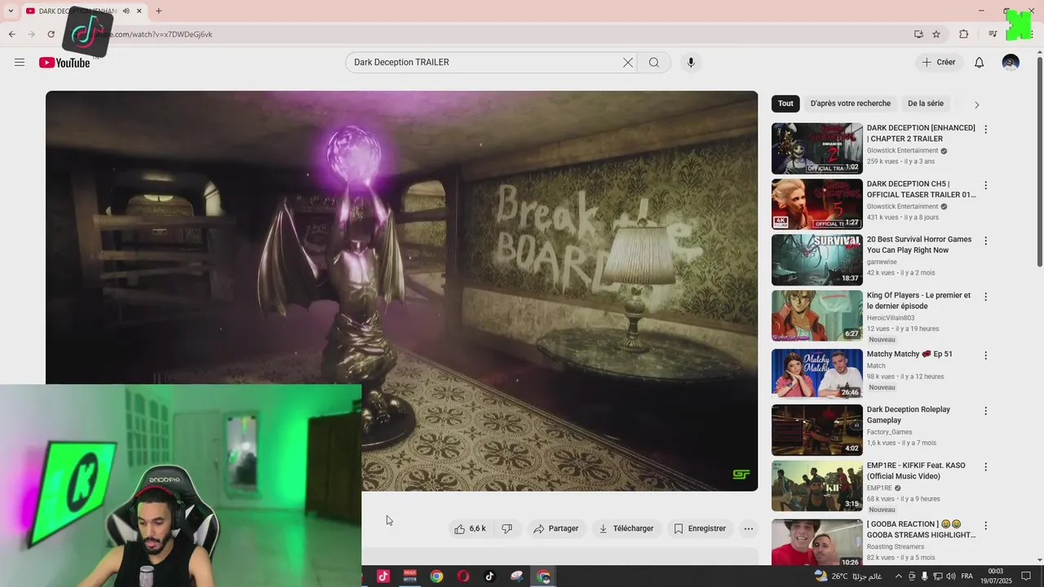Open EMP1RE KIFKIF music video title

tap(916, 470)
